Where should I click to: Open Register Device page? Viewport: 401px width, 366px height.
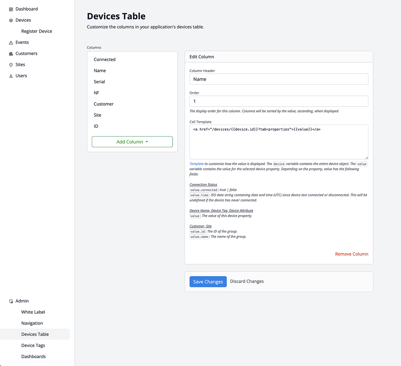click(x=37, y=31)
